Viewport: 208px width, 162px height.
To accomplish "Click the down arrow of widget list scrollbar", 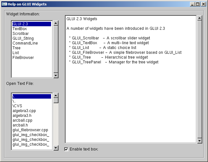I will (56, 76).
